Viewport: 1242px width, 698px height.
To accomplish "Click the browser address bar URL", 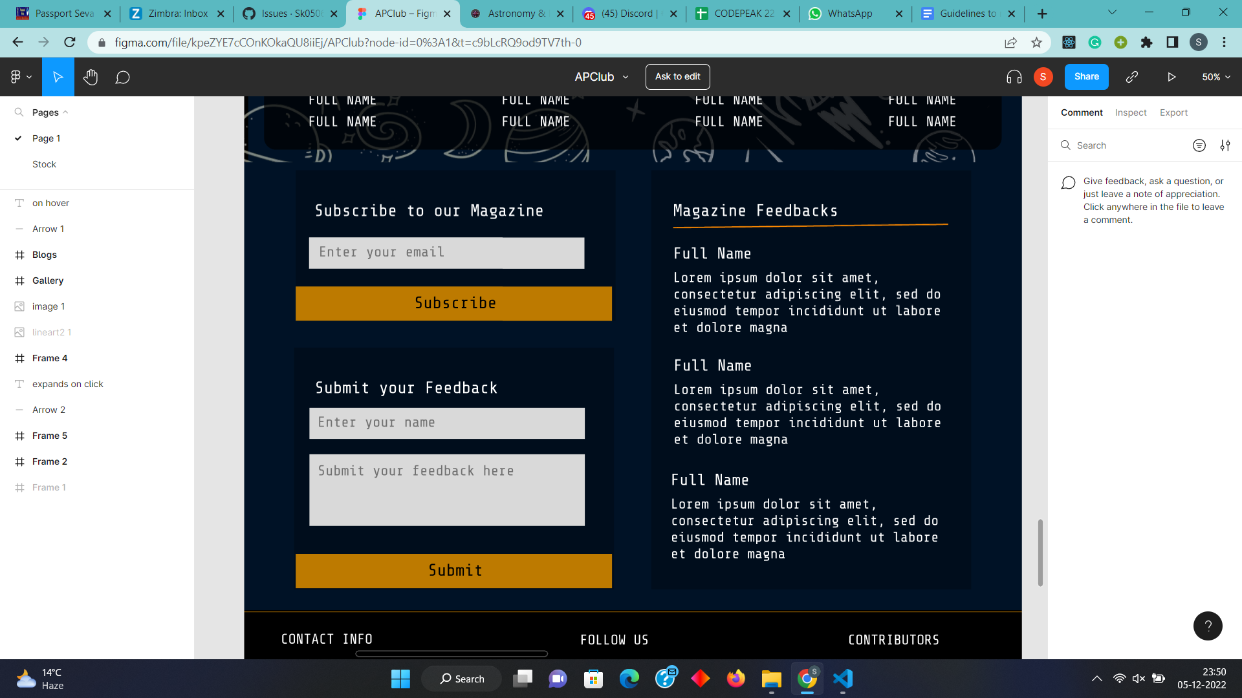I will tap(348, 43).
